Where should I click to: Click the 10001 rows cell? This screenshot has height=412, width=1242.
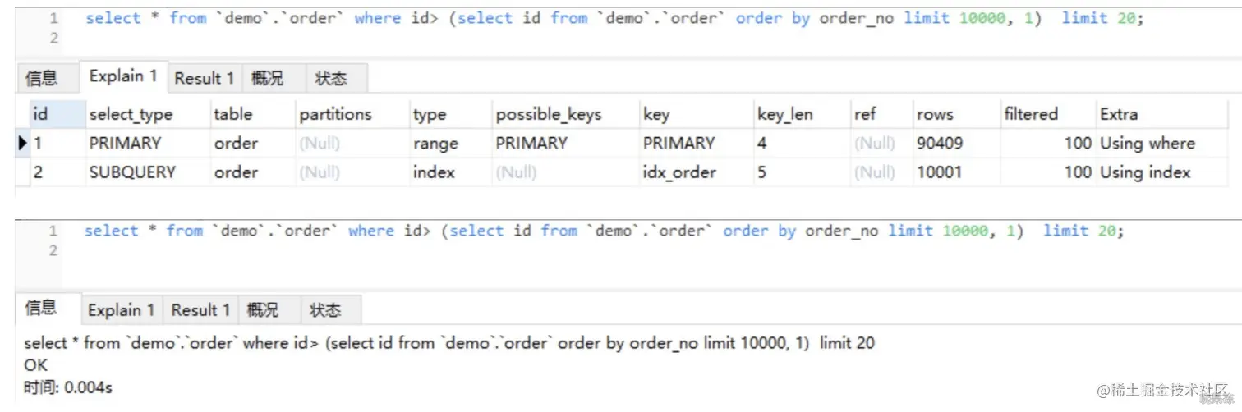(x=956, y=172)
